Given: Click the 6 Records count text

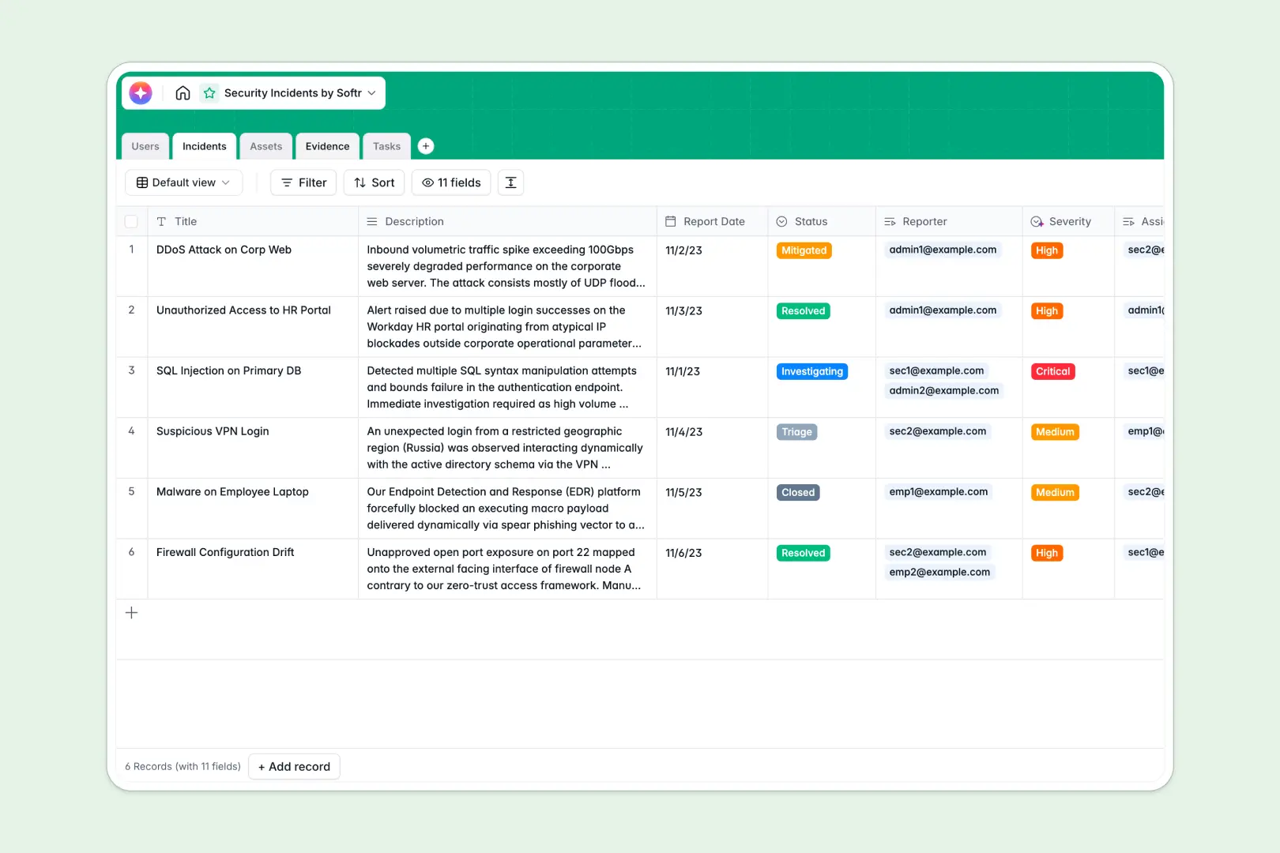Looking at the screenshot, I should pyautogui.click(x=183, y=767).
